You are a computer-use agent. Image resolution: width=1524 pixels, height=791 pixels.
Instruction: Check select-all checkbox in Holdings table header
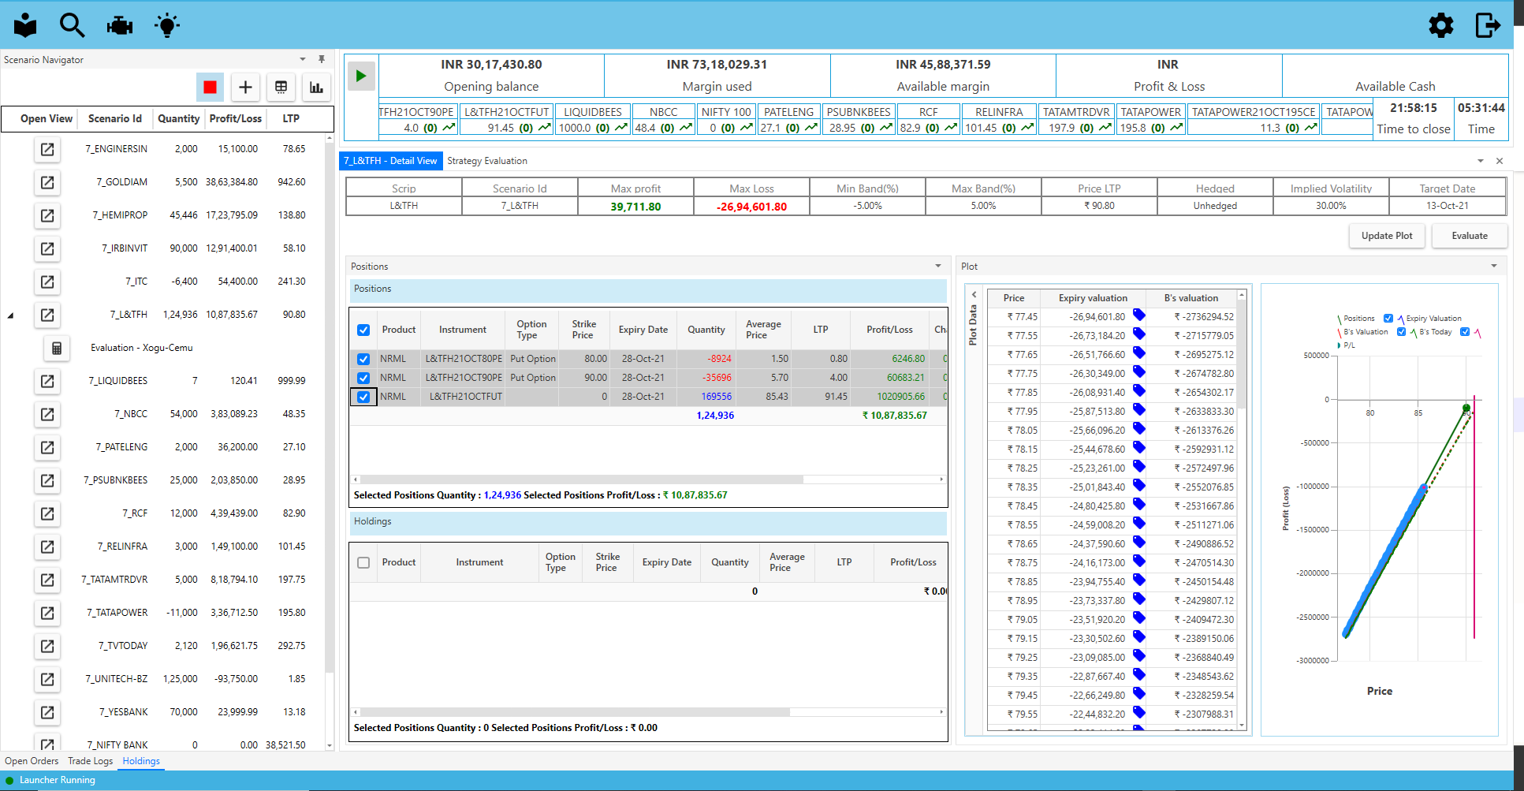coord(363,563)
